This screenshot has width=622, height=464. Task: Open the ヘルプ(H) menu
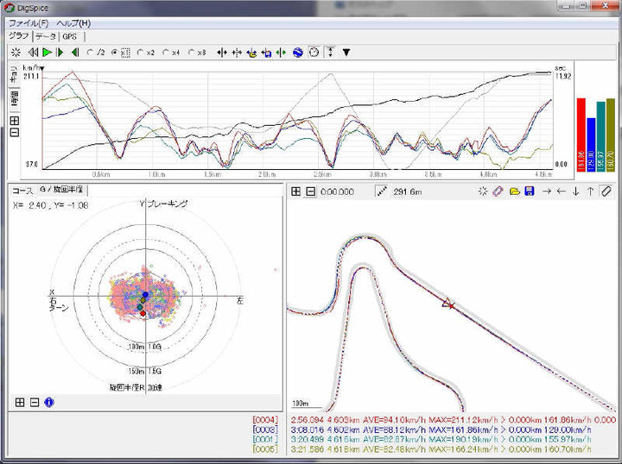coord(73,23)
